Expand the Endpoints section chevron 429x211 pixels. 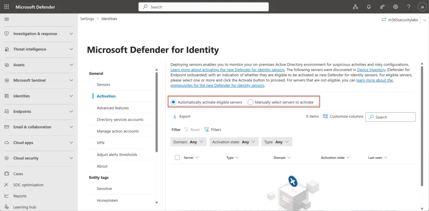(71, 112)
